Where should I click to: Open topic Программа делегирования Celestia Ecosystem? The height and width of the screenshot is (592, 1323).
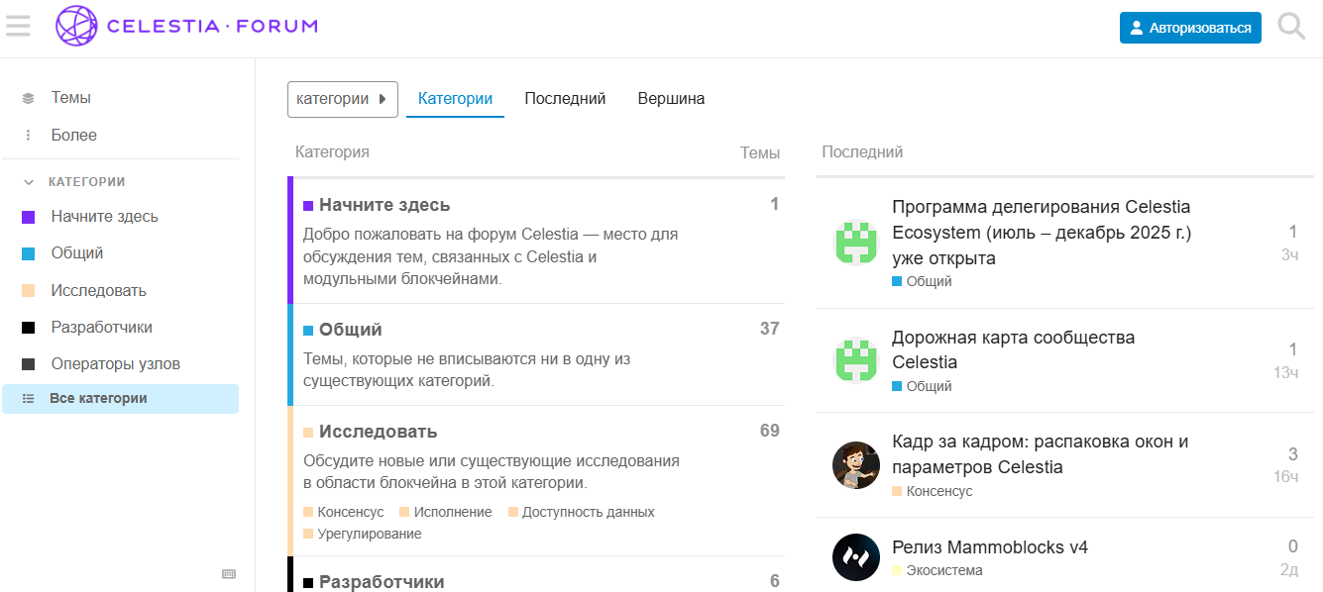[1042, 233]
